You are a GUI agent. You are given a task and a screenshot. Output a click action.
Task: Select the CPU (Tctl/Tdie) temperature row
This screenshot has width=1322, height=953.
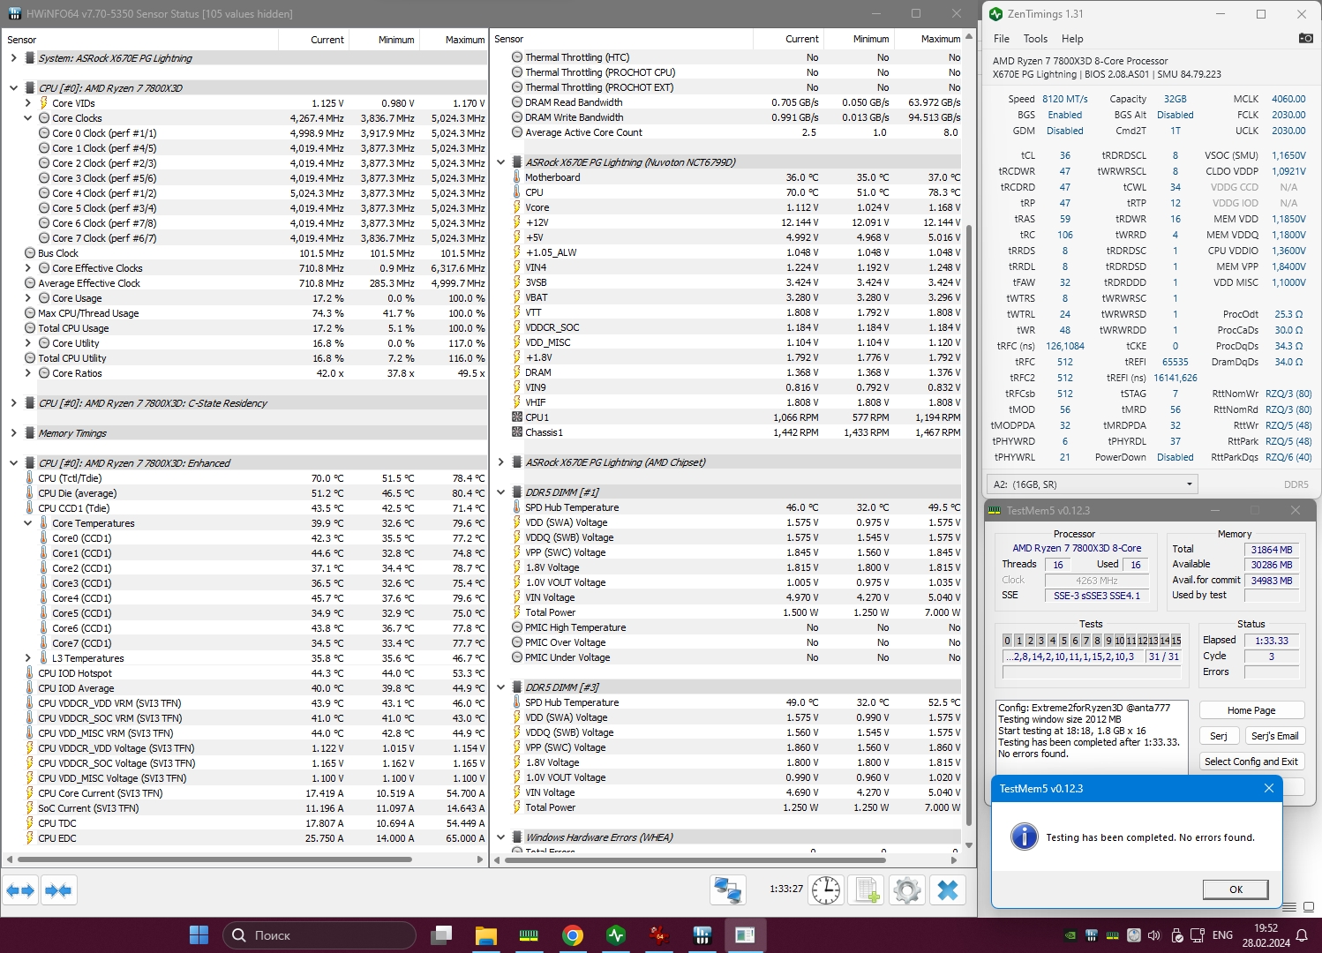tap(245, 478)
